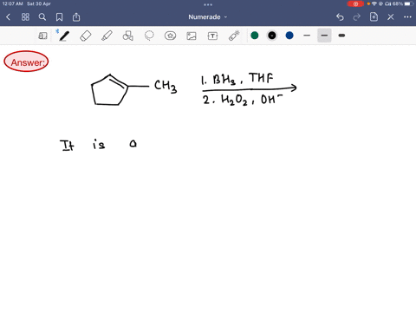Tap the red Answer label
Screen dimensions: 416x312
[26, 62]
